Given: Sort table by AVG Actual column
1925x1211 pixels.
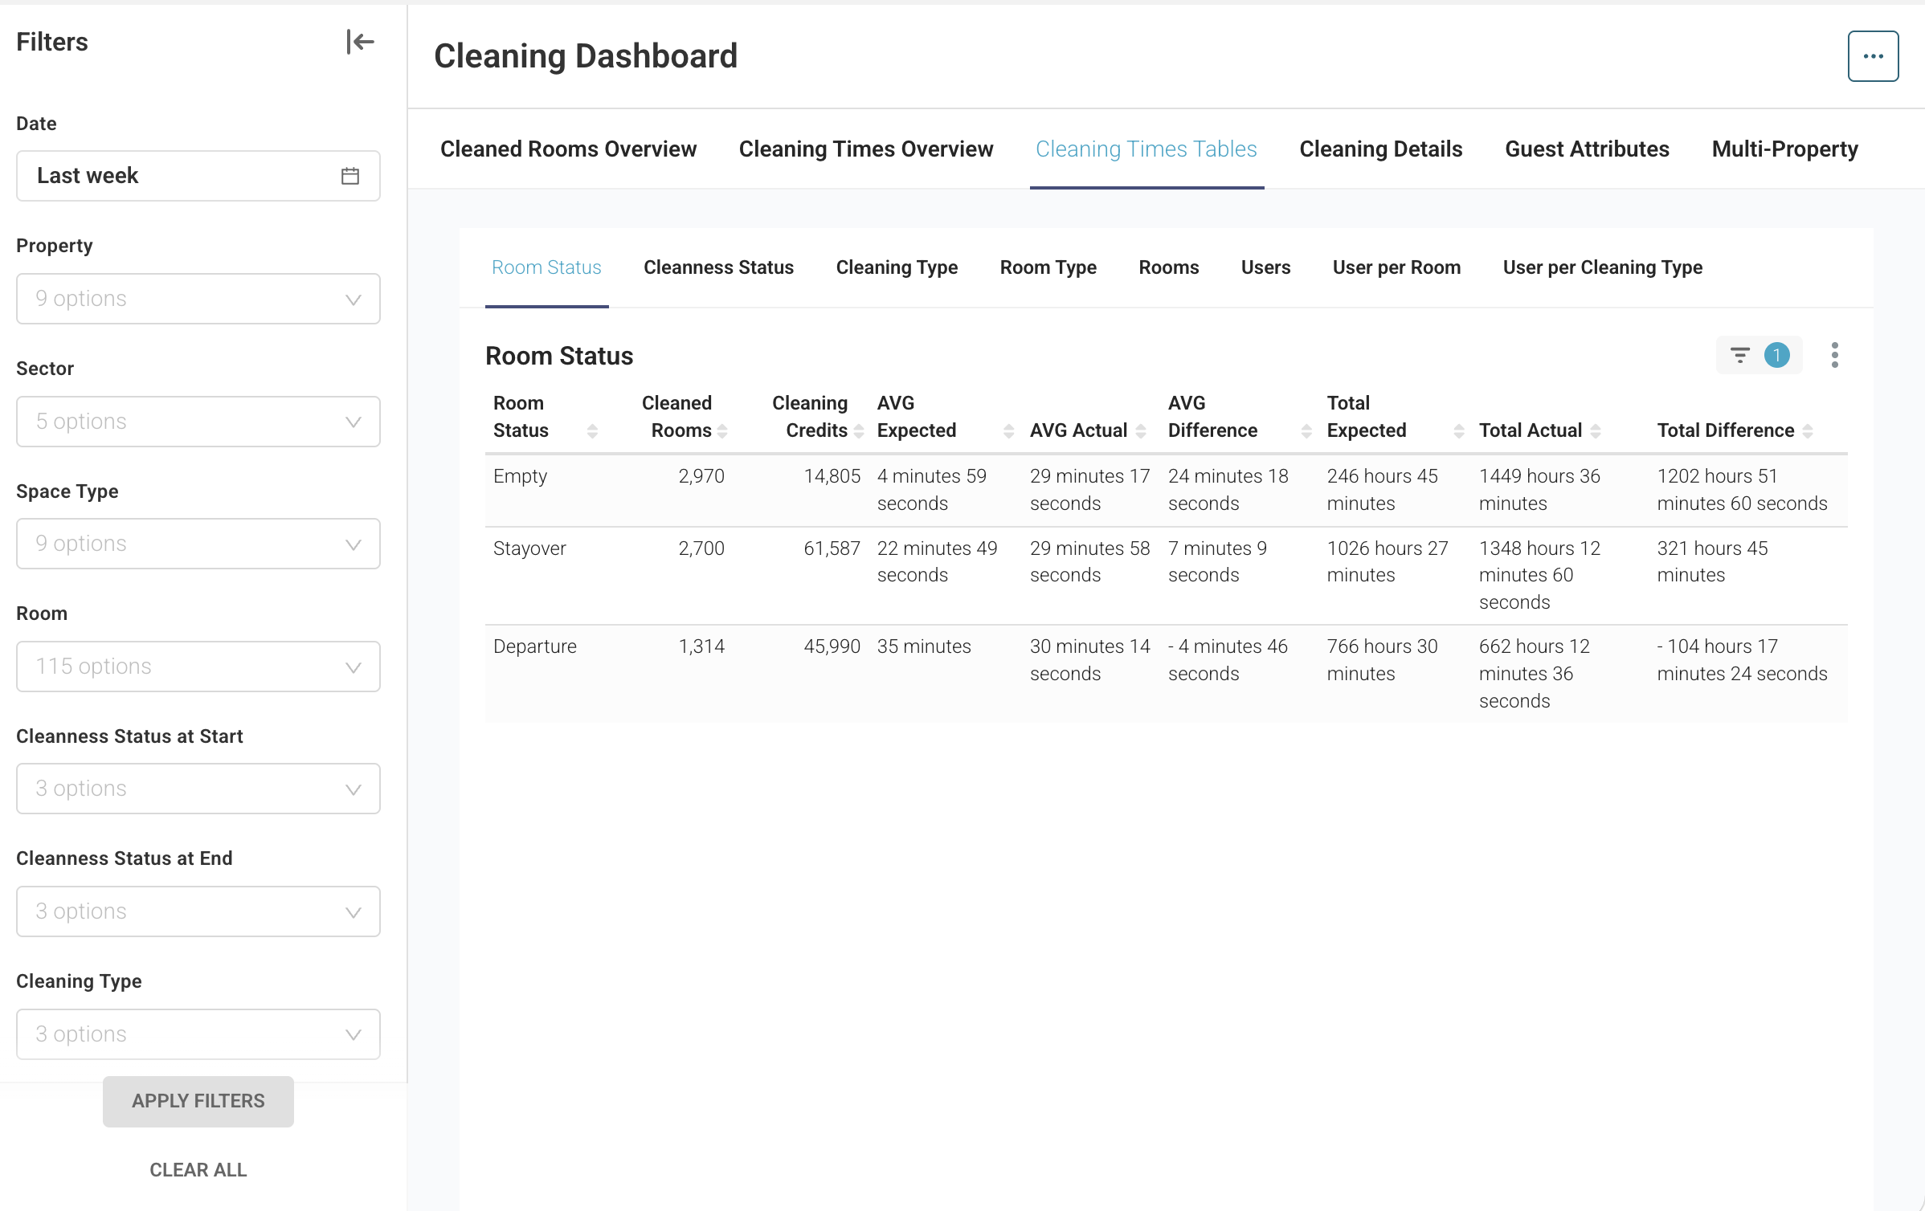Looking at the screenshot, I should (x=1141, y=431).
